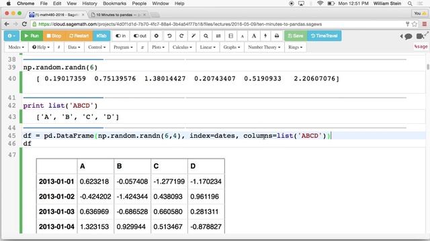Click the magic wand autoformat icon
The height and width of the screenshot is (241, 430).
pos(193,35)
